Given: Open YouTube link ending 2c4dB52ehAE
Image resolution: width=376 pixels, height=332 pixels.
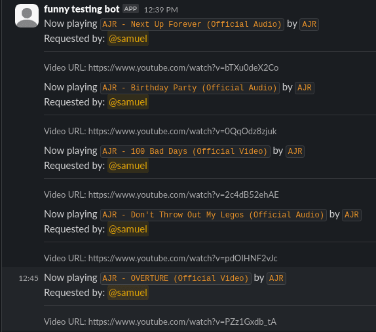Looking at the screenshot, I should click(183, 194).
